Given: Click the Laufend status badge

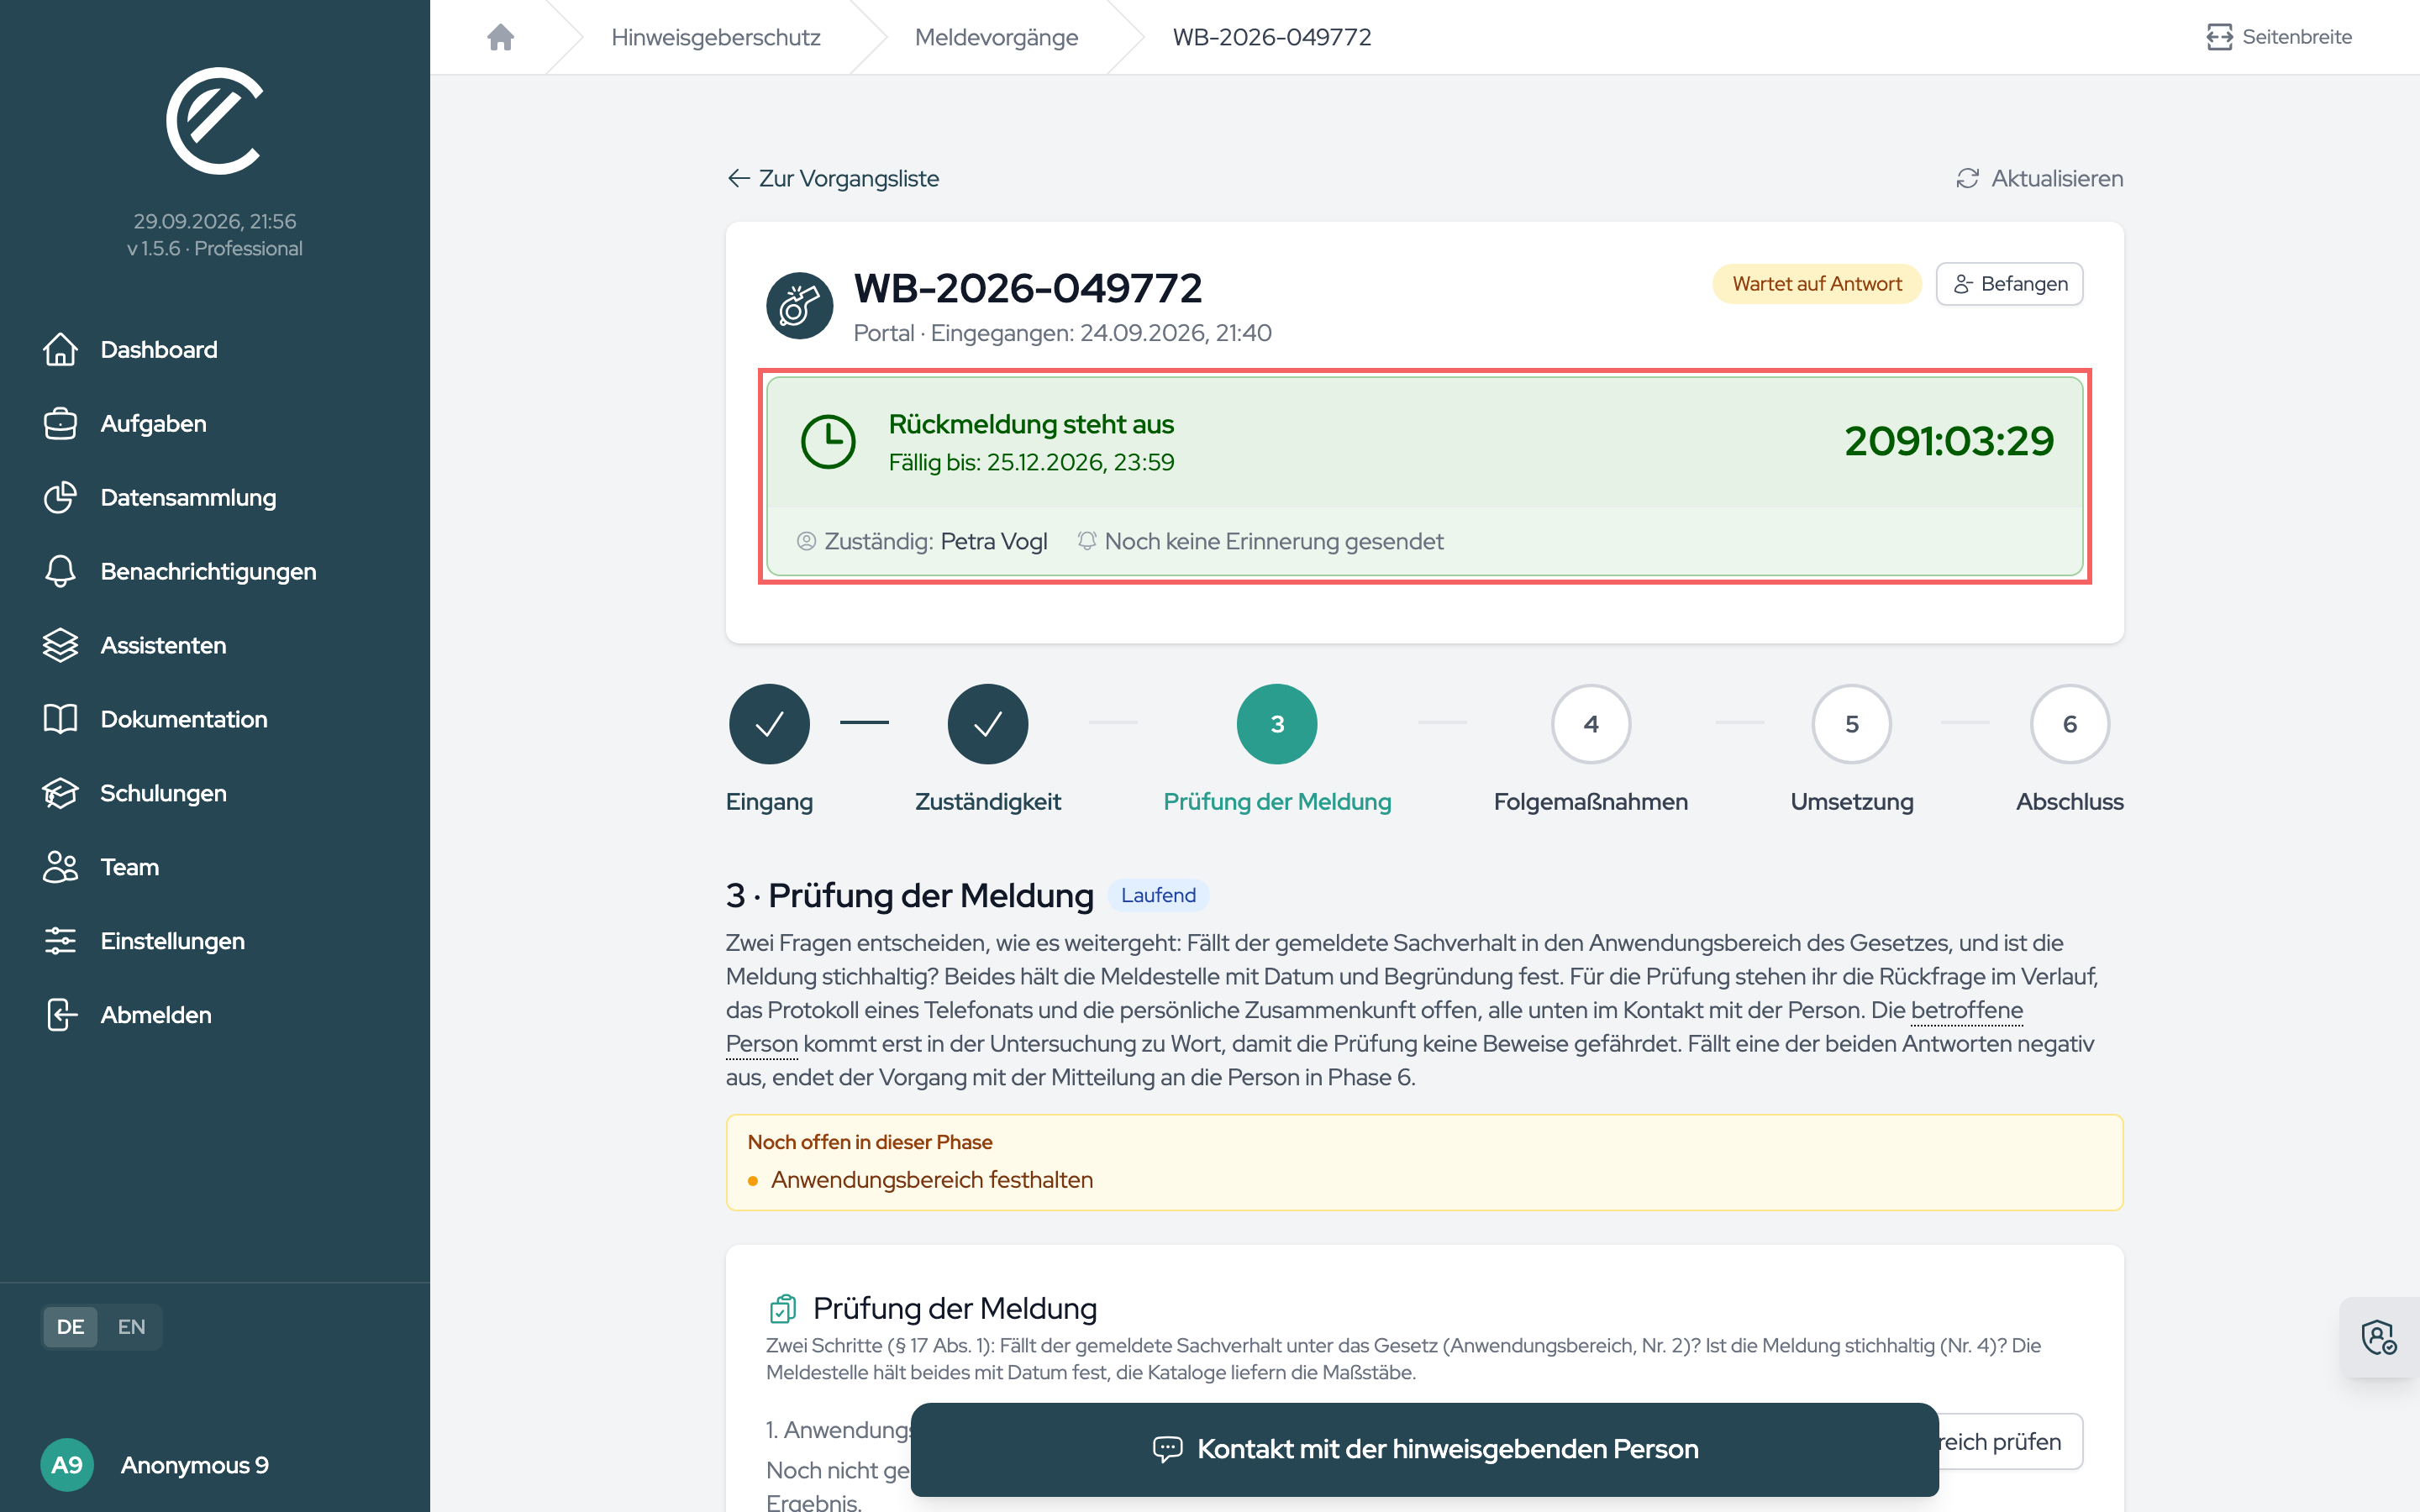Looking at the screenshot, I should click(x=1158, y=895).
